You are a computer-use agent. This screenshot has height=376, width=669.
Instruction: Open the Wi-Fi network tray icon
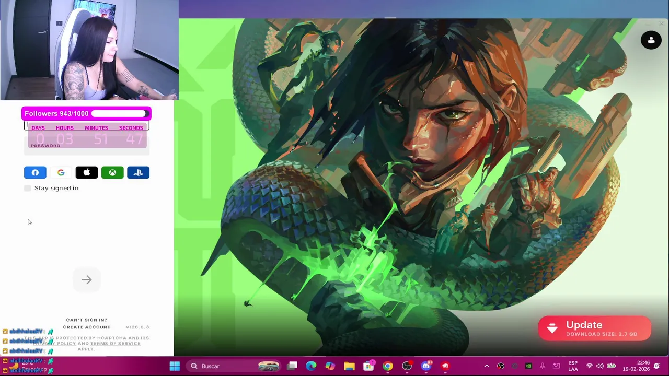[590, 366]
